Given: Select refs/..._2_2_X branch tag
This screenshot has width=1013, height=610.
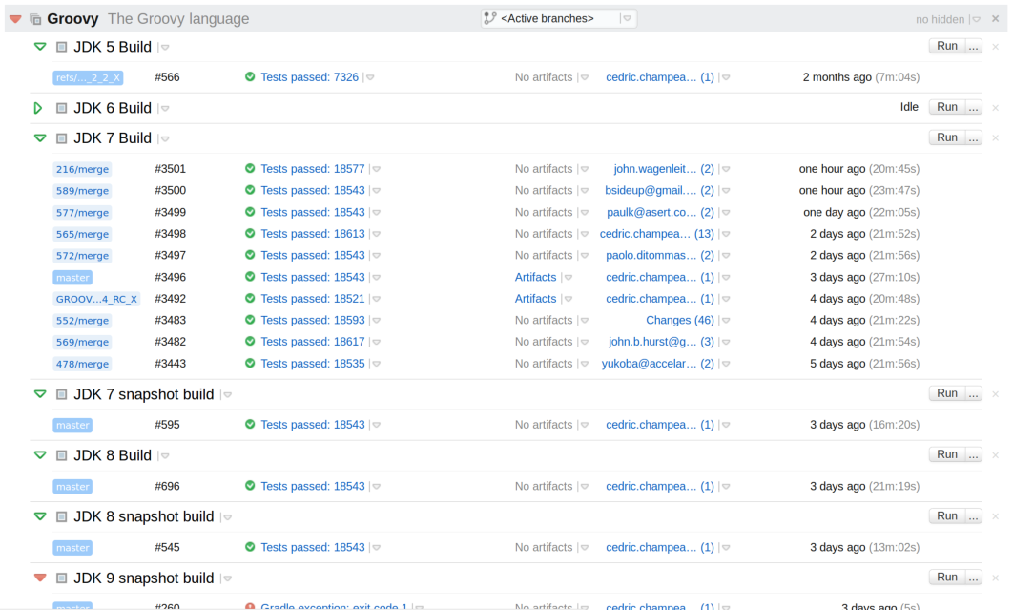Looking at the screenshot, I should coord(88,77).
